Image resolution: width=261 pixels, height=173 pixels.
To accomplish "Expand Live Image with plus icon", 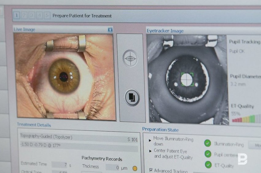I will coord(110,30).
